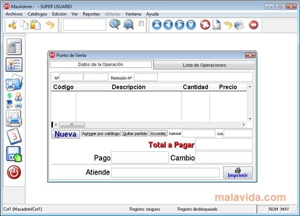This screenshot has width=300, height=216.
Task: Click the Nº operation number field
Action: pos(71,77)
